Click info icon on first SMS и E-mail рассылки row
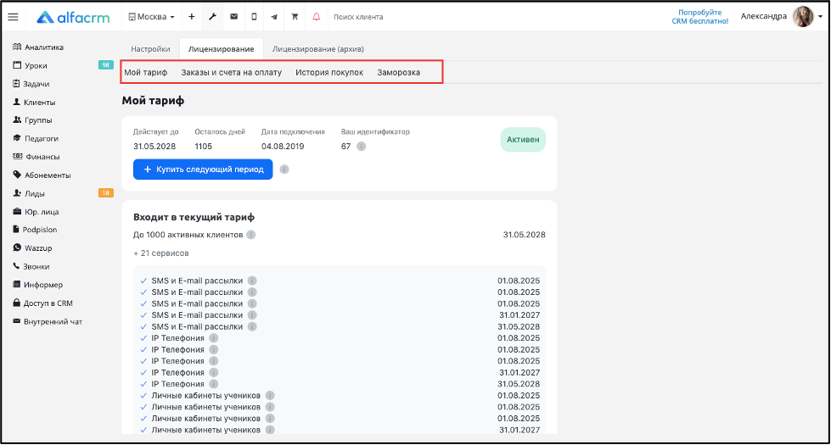Image resolution: width=831 pixels, height=445 pixels. click(x=252, y=281)
